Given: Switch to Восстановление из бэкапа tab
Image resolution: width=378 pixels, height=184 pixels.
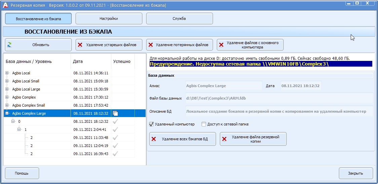Looking at the screenshot, I should click(x=38, y=19).
